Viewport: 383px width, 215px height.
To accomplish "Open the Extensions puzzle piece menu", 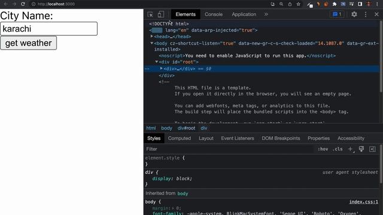I will click(x=335, y=4).
